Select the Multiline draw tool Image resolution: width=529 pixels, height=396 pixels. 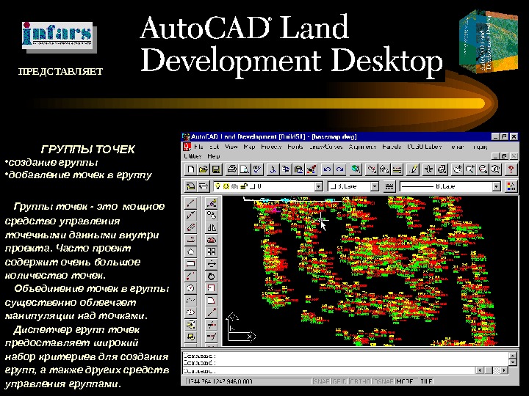[x=191, y=227]
